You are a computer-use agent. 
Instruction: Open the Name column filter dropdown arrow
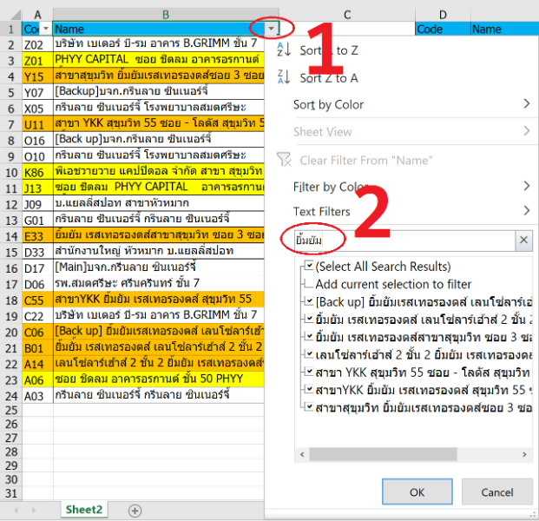[x=271, y=29]
